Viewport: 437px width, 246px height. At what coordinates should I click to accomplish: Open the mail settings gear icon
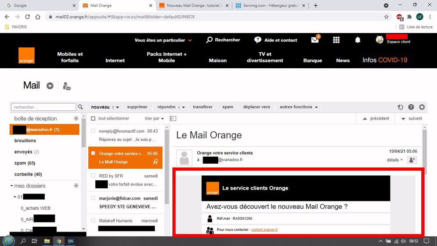point(422,107)
